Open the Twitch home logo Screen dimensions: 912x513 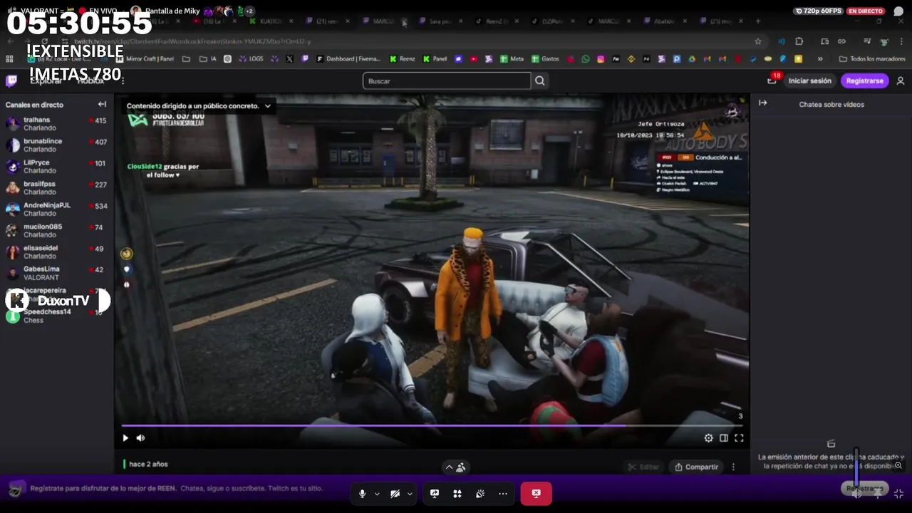click(11, 81)
